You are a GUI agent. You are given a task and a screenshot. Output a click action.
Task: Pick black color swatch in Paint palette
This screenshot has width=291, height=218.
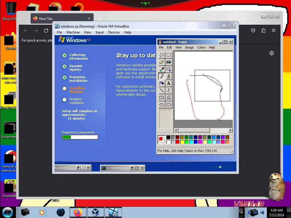(x=168, y=137)
